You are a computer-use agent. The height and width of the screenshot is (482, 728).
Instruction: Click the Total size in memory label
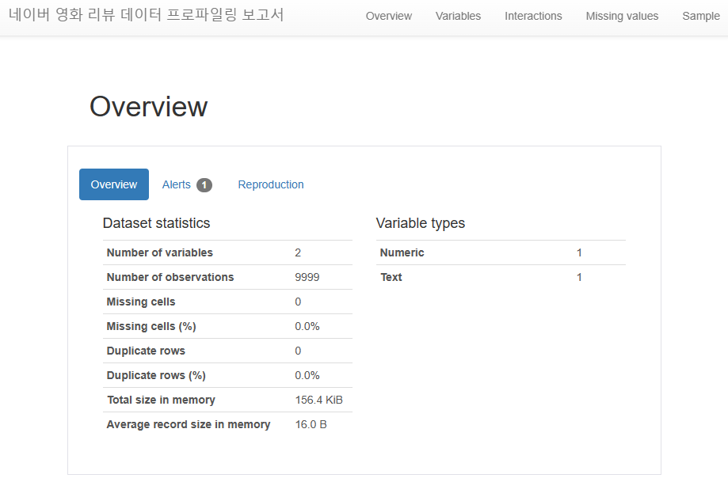pos(161,400)
